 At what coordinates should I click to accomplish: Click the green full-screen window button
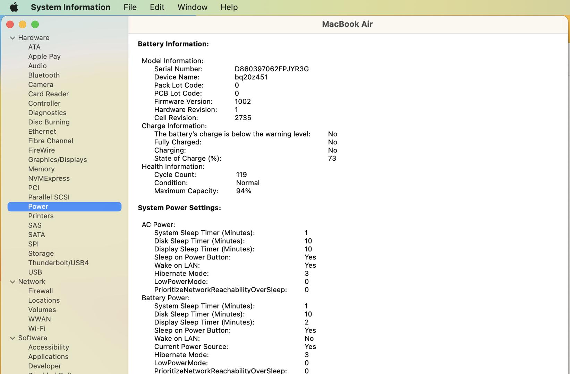tap(35, 24)
